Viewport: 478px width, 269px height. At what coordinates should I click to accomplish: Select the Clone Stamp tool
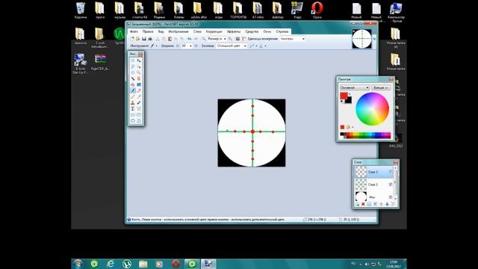click(133, 103)
